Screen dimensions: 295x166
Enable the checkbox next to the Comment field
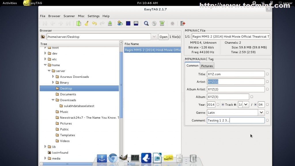point(267,120)
